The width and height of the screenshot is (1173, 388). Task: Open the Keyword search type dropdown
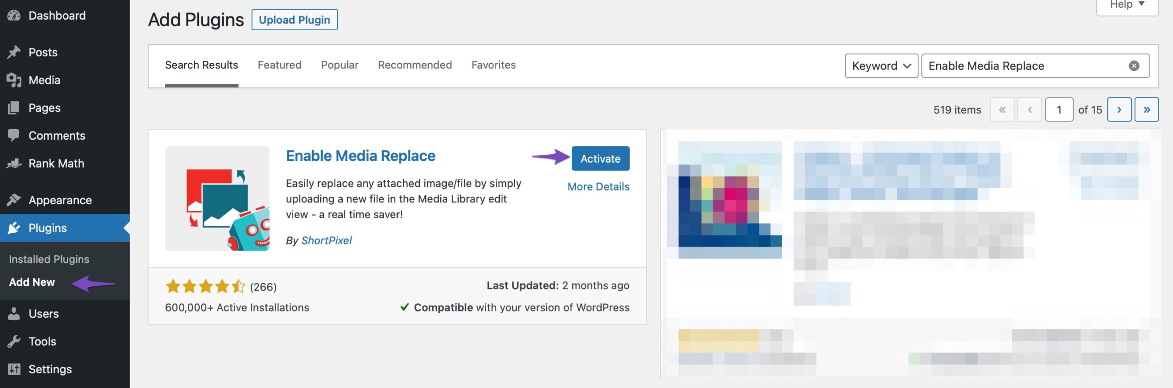pos(881,66)
